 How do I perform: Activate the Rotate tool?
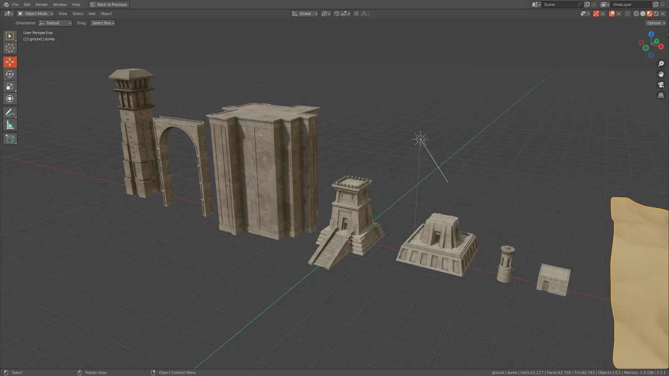click(x=10, y=74)
